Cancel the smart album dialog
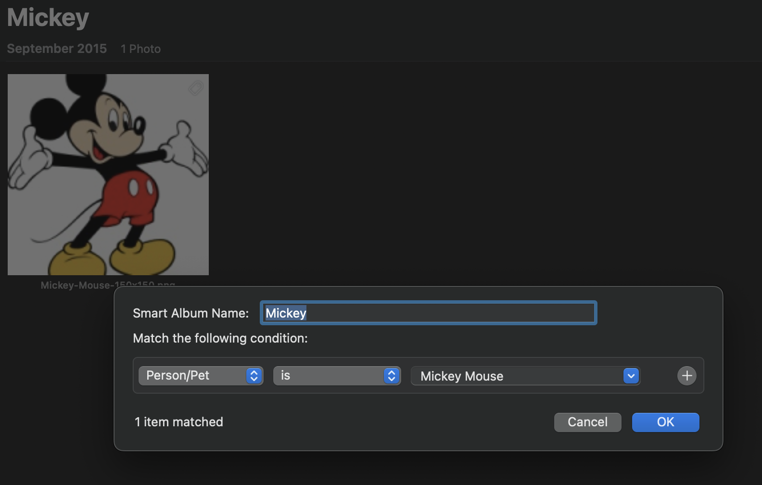The width and height of the screenshot is (762, 485). [587, 422]
